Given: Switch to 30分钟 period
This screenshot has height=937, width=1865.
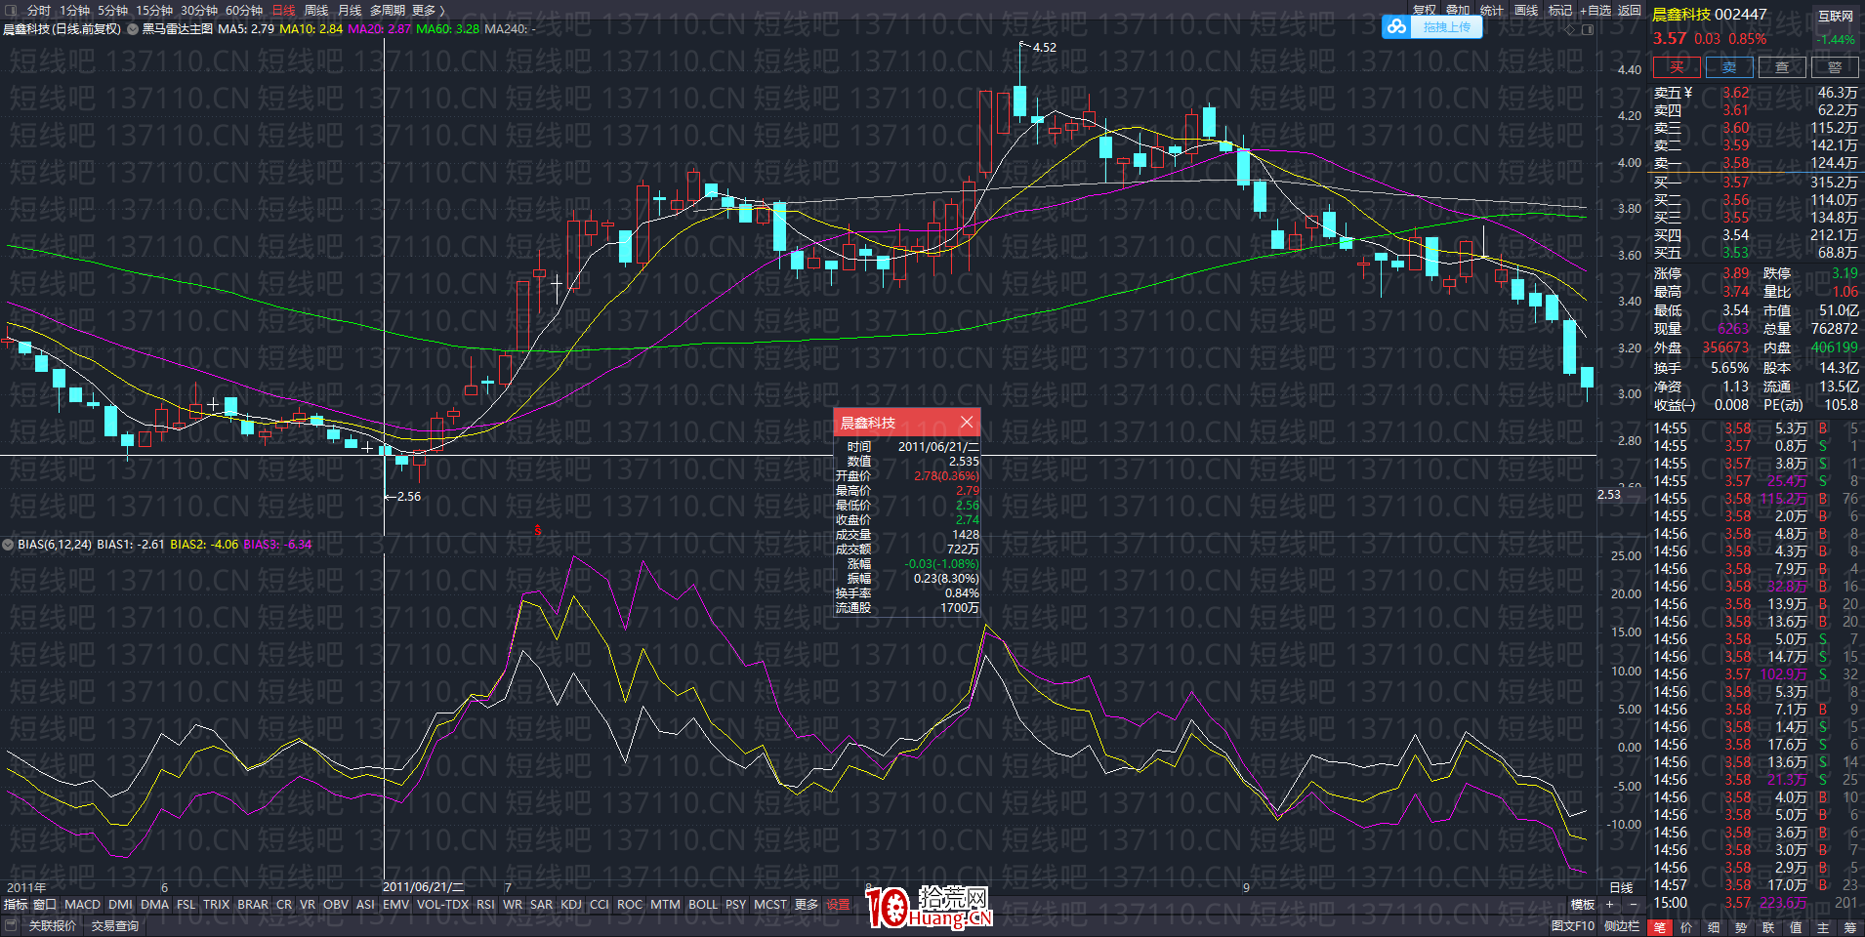Looking at the screenshot, I should 199,11.
